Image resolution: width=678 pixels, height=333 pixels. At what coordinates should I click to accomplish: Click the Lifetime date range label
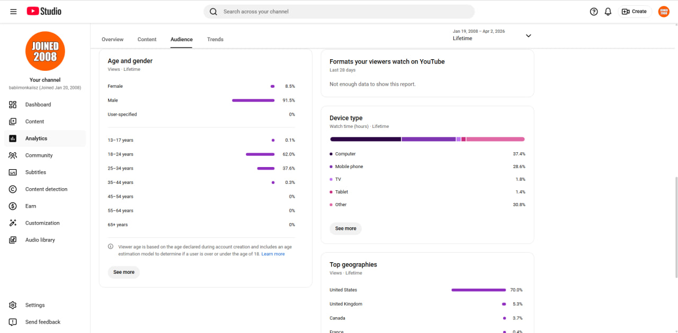(462, 39)
